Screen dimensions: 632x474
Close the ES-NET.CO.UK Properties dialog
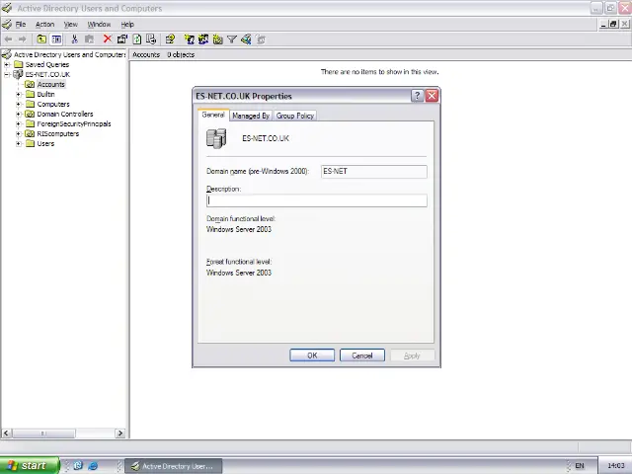click(432, 96)
